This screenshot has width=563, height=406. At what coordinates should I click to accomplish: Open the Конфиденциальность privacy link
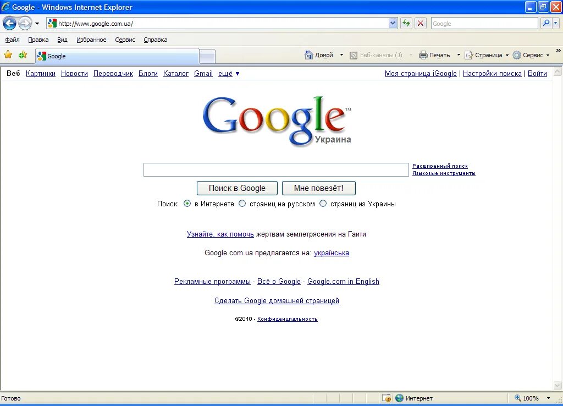coord(287,319)
